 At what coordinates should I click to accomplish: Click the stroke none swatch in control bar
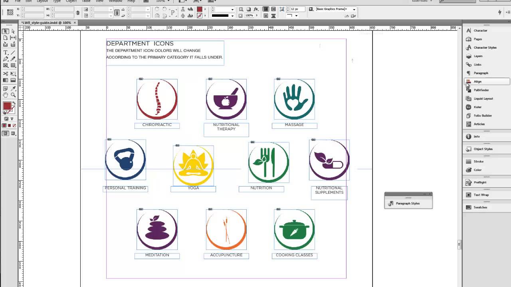pyautogui.click(x=200, y=15)
